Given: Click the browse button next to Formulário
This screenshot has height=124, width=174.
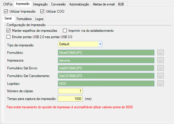Looking at the screenshot, I should pyautogui.click(x=161, y=52).
